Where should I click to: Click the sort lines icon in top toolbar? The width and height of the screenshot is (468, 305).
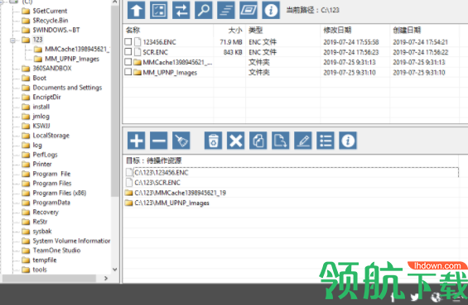(x=226, y=10)
